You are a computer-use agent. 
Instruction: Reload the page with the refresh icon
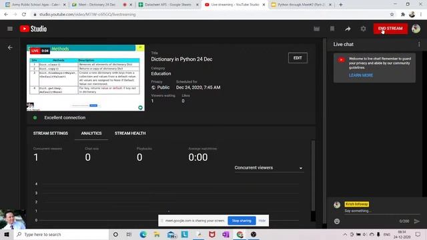pyautogui.click(x=24, y=15)
